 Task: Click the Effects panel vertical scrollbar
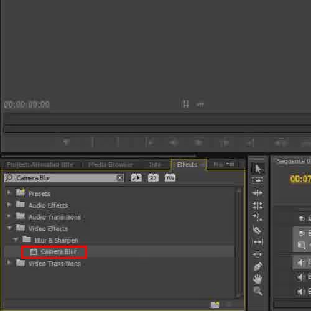(x=239, y=243)
